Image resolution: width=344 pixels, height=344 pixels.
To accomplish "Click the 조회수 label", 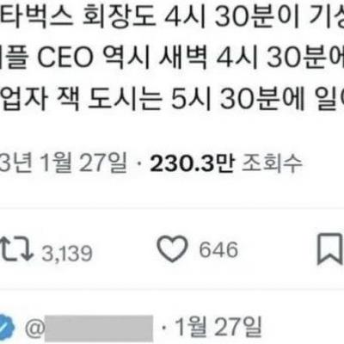I will pyautogui.click(x=273, y=164).
